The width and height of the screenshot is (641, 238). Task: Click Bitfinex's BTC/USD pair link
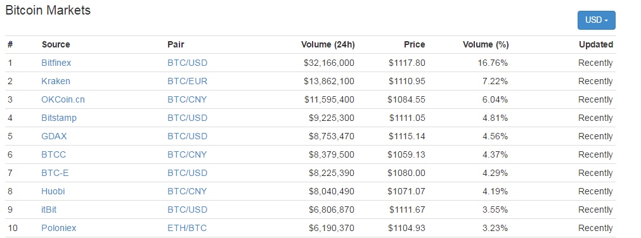point(187,63)
